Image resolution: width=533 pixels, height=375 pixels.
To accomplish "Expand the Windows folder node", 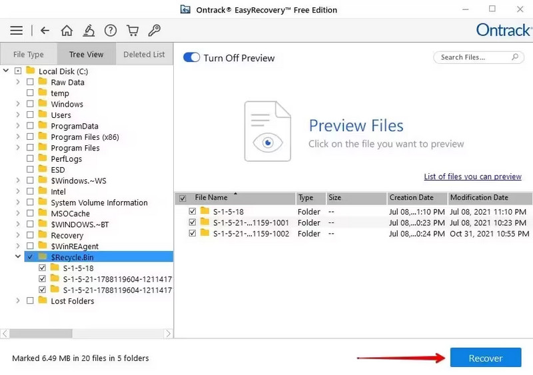I will click(x=18, y=103).
